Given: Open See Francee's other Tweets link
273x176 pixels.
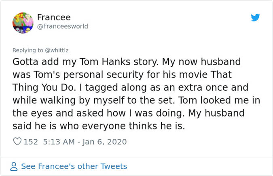Looking at the screenshot, I should (74, 166).
